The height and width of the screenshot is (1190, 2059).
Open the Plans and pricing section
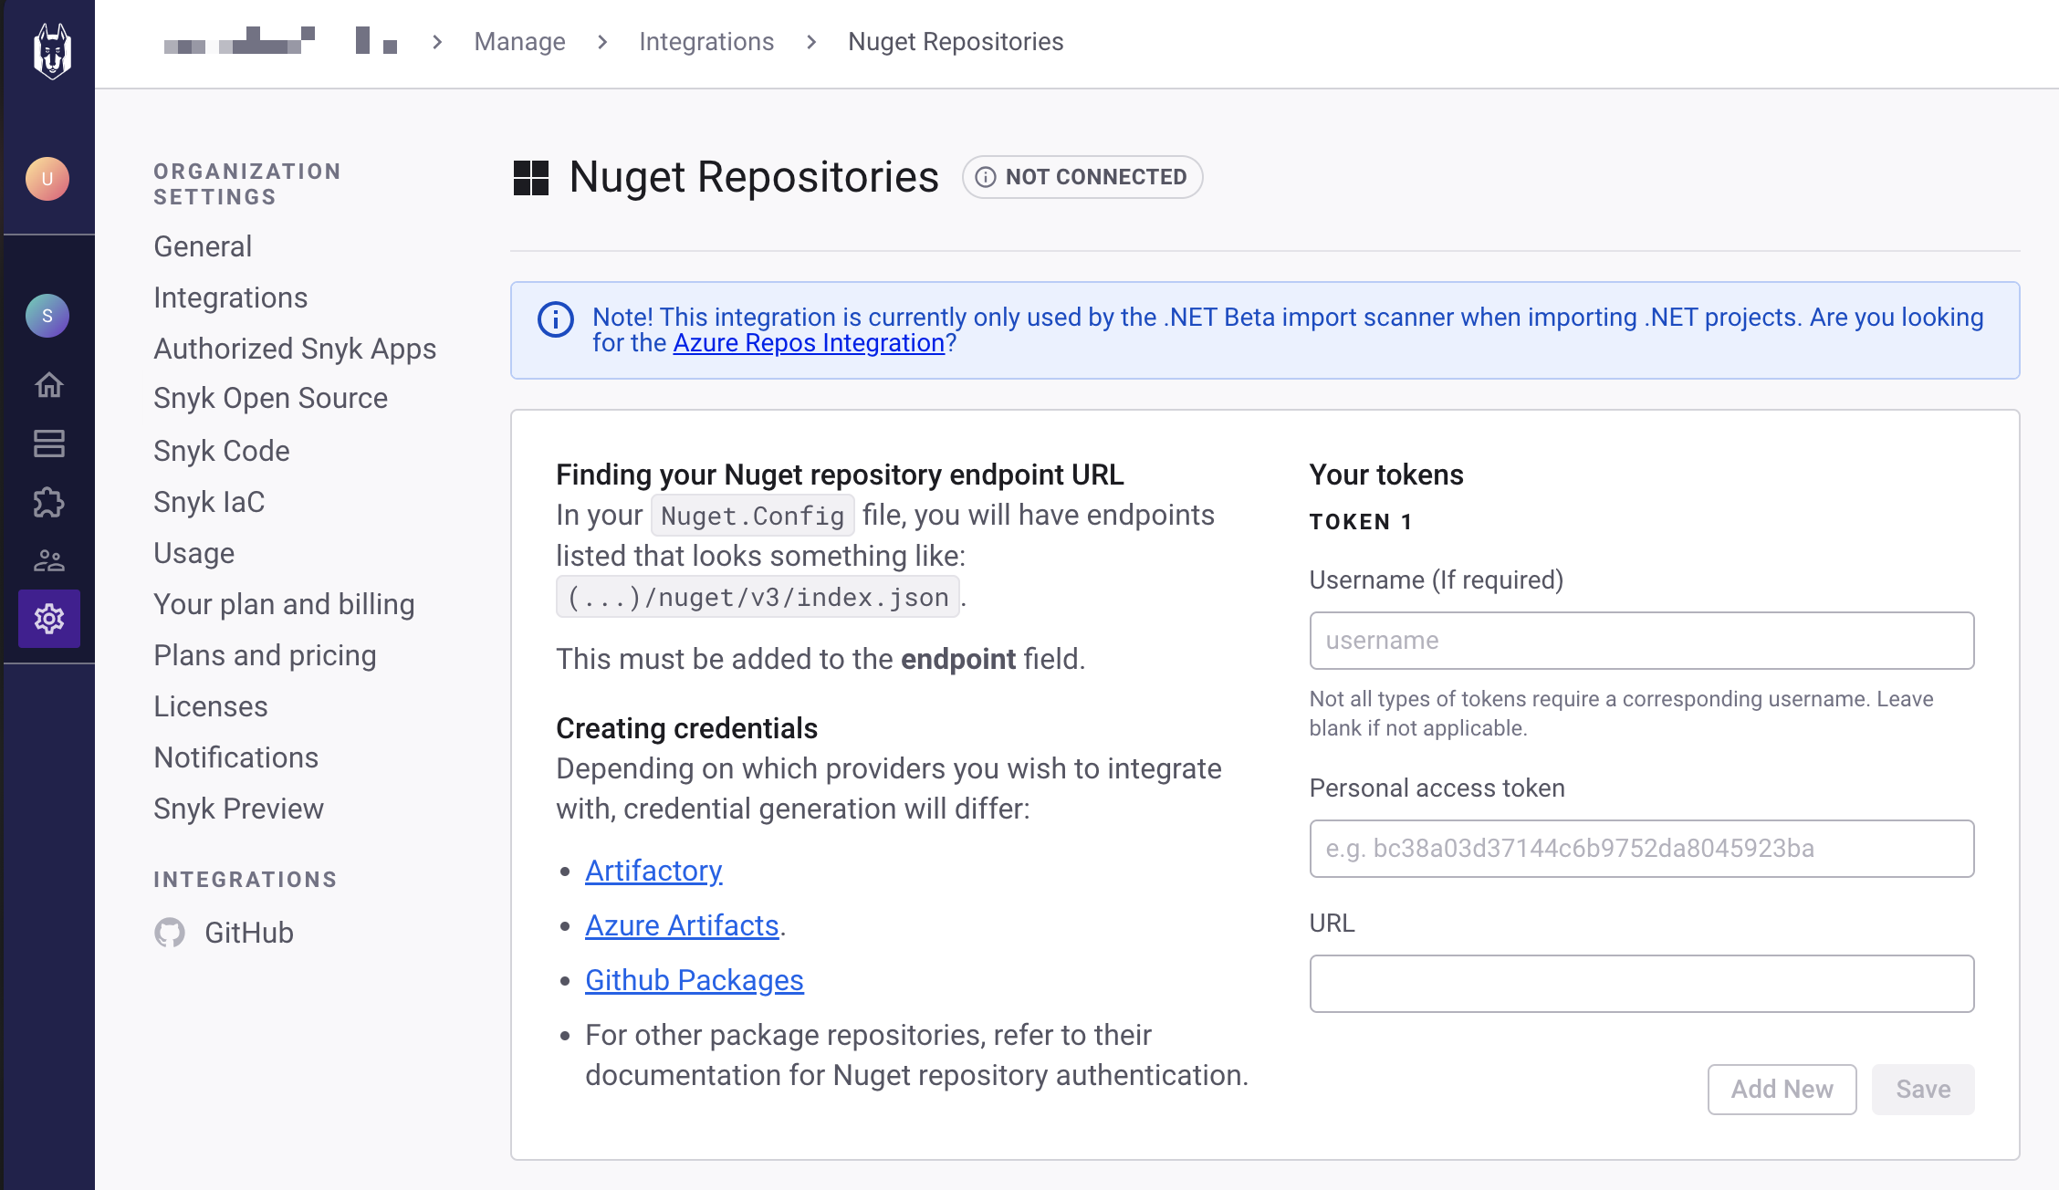(265, 655)
